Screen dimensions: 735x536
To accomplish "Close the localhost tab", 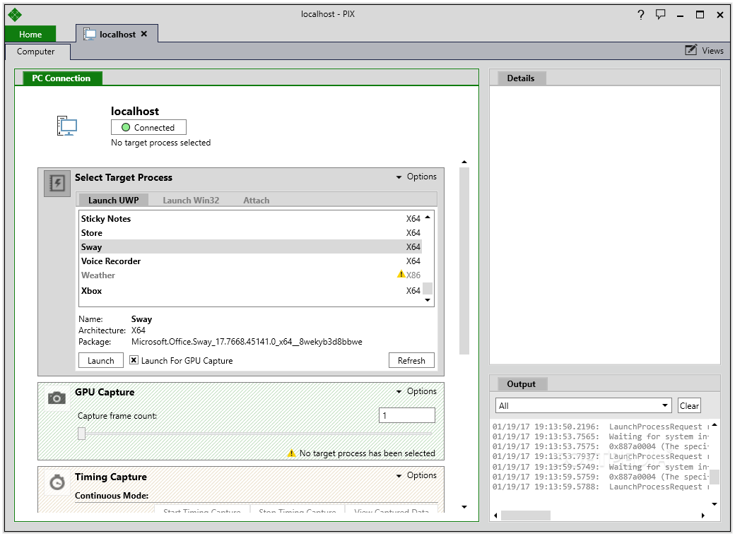I will click(x=144, y=34).
